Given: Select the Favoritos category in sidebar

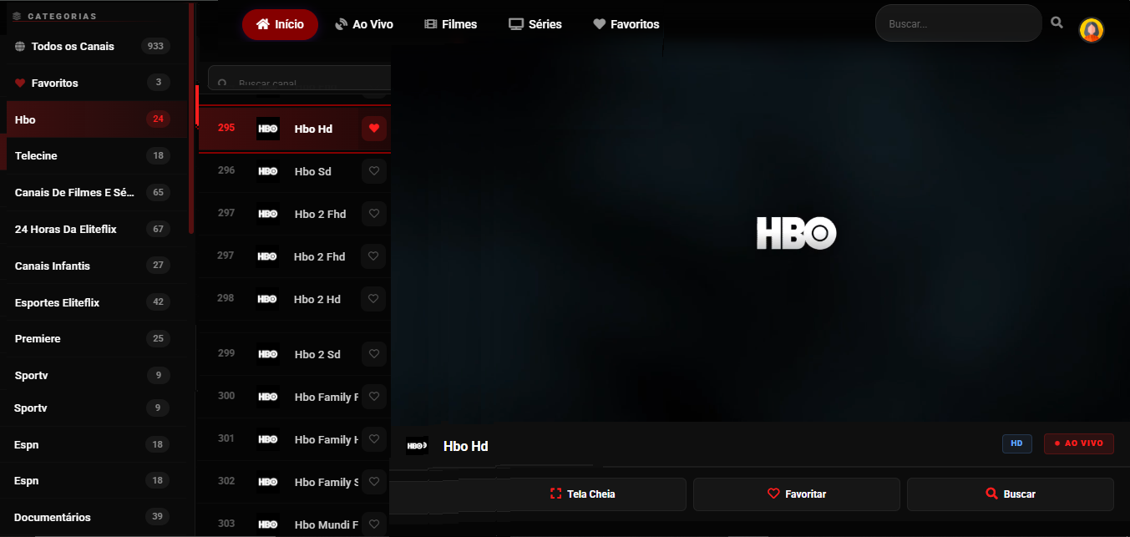Looking at the screenshot, I should tap(96, 83).
